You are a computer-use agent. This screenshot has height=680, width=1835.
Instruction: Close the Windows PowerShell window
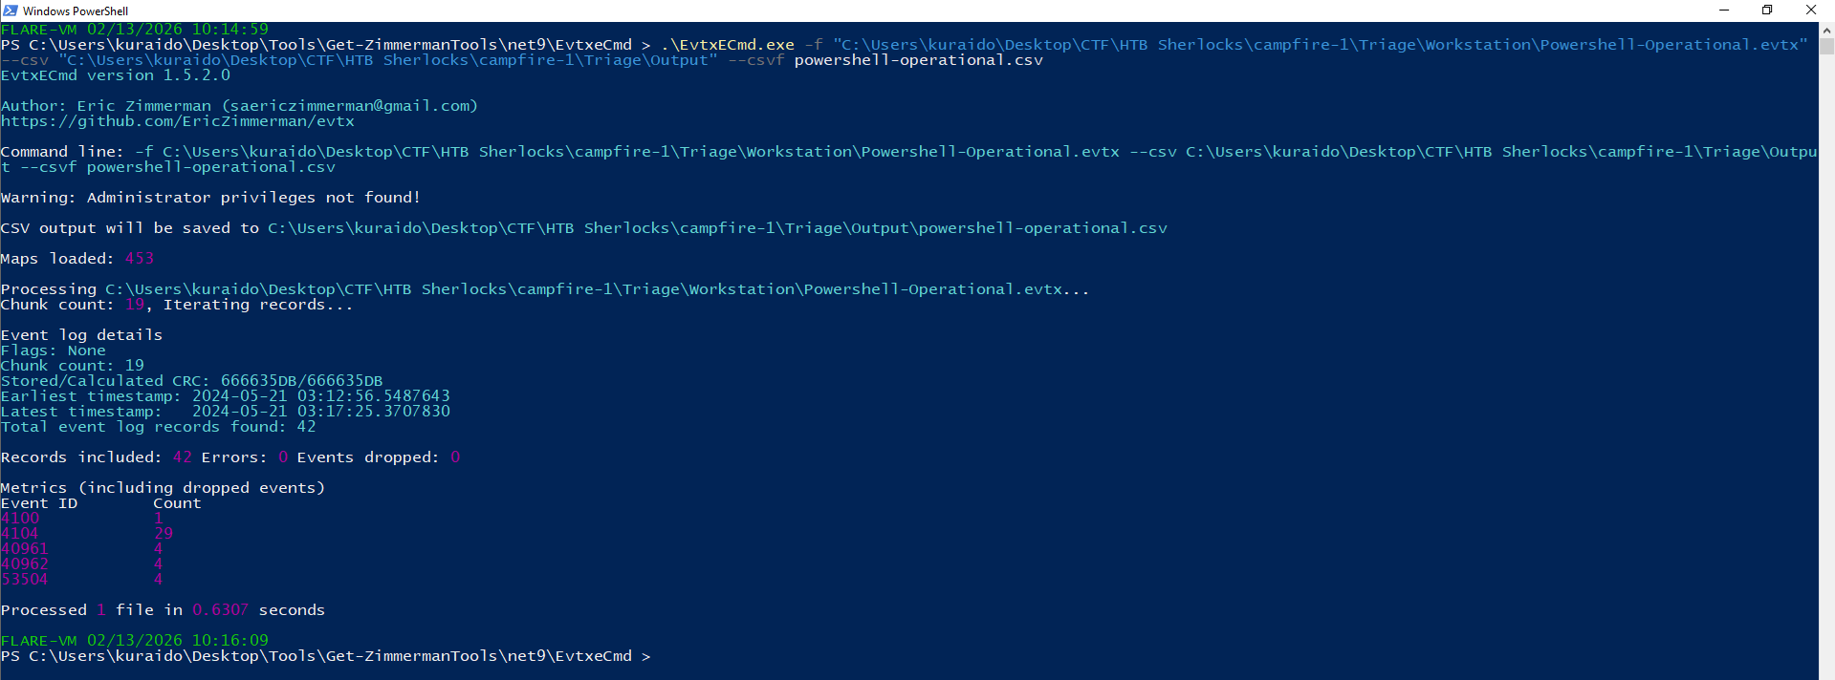(x=1810, y=11)
